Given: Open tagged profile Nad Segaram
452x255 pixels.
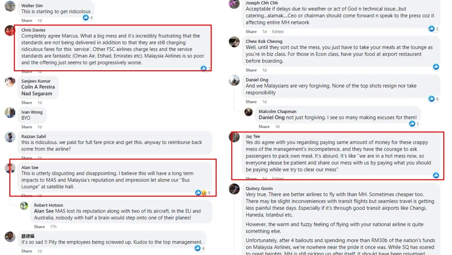Looking at the screenshot, I should coord(37,93).
